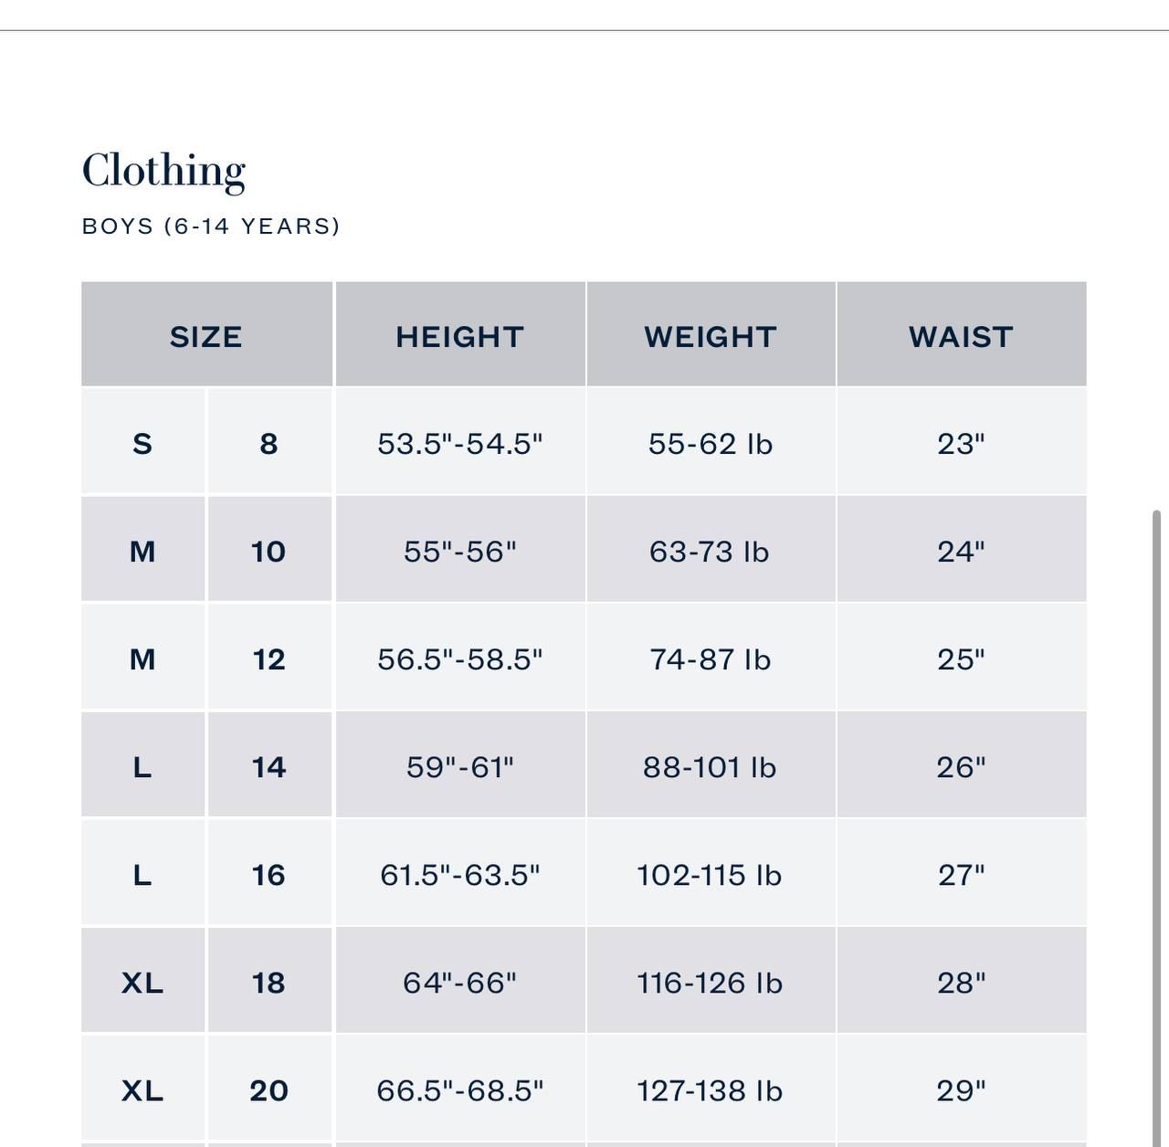The width and height of the screenshot is (1169, 1147).
Task: Click the SIZE column header
Action: [206, 336]
